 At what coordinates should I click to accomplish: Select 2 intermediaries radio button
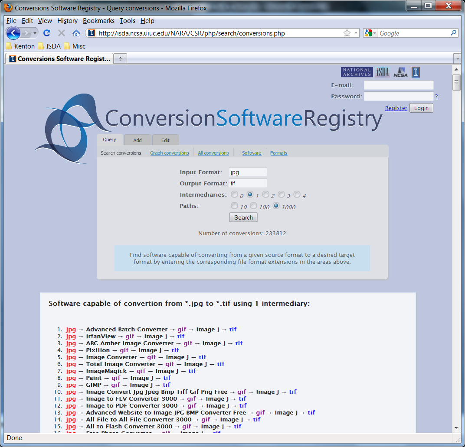tap(266, 194)
